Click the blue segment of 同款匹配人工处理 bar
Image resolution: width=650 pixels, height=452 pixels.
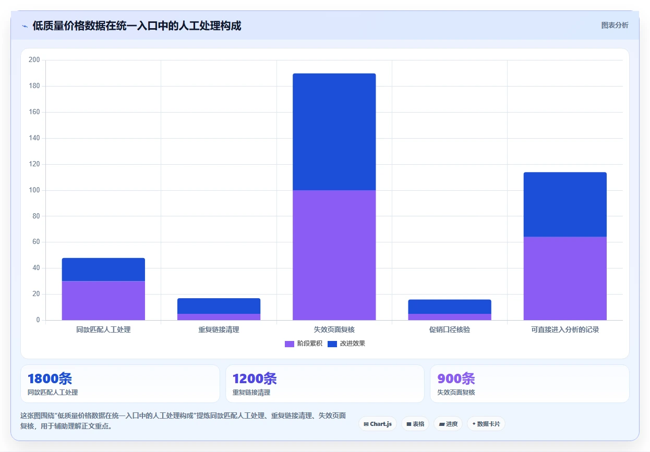click(103, 270)
